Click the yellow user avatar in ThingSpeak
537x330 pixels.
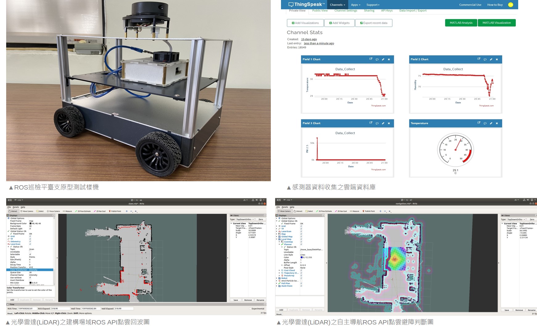(510, 5)
